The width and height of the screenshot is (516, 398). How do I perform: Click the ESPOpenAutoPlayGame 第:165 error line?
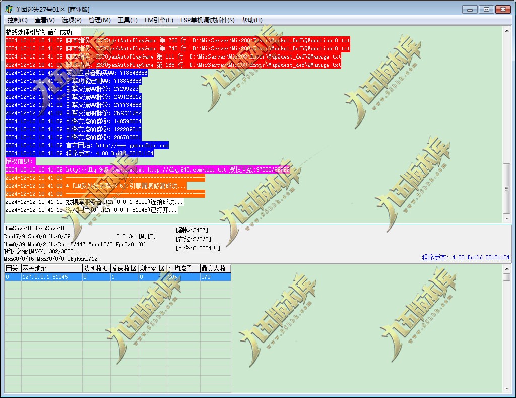coord(173,65)
